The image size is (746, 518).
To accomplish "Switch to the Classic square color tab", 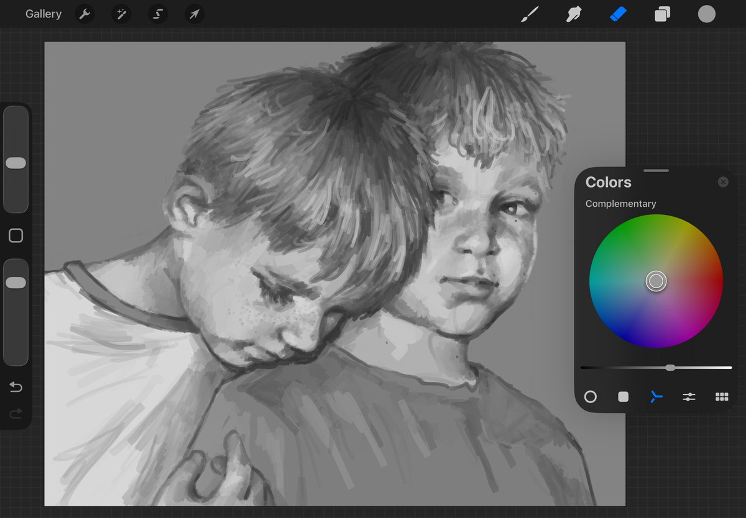I will tap(624, 396).
